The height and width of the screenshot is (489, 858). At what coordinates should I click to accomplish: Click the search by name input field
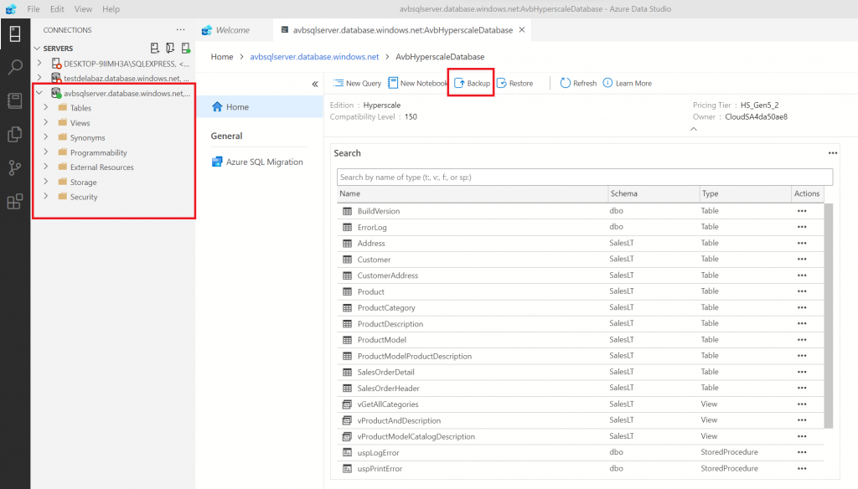click(584, 178)
